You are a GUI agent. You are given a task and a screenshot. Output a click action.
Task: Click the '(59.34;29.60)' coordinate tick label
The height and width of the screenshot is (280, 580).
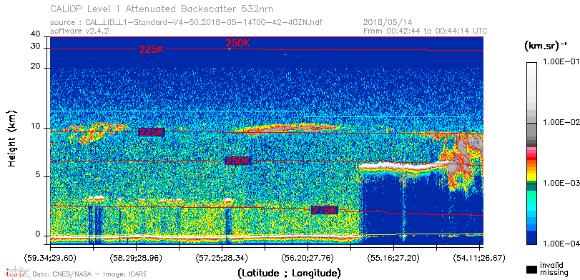(50, 257)
